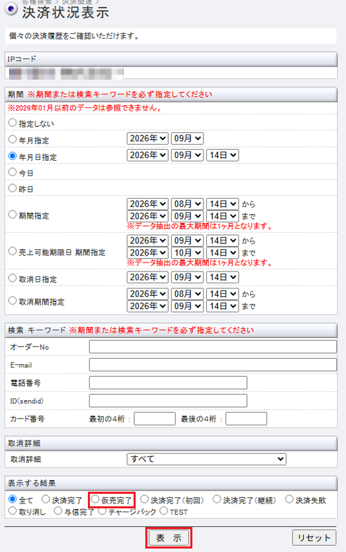346x552 pixels.
Task: Select the 決済完了(継続) result filter
Action: (x=217, y=499)
